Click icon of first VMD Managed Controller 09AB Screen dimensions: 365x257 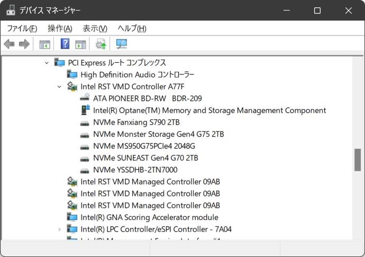(x=72, y=182)
